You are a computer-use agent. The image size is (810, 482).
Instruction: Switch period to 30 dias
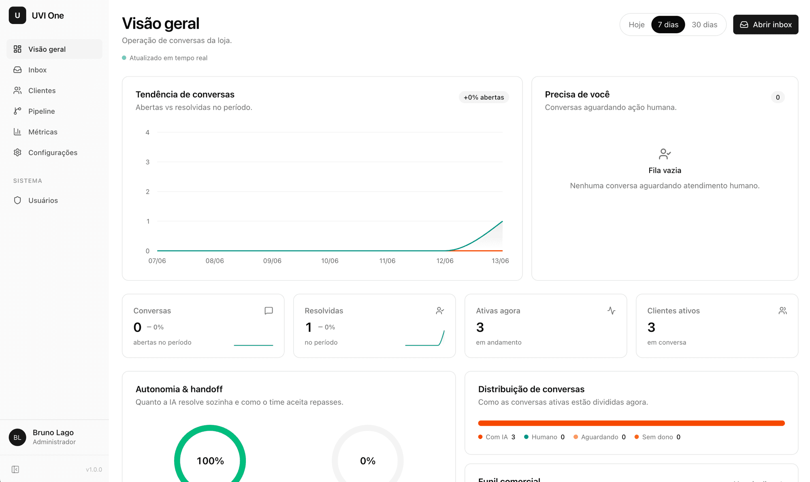704,25
